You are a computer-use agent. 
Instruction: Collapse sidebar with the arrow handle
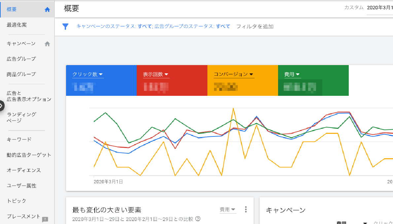(2, 106)
